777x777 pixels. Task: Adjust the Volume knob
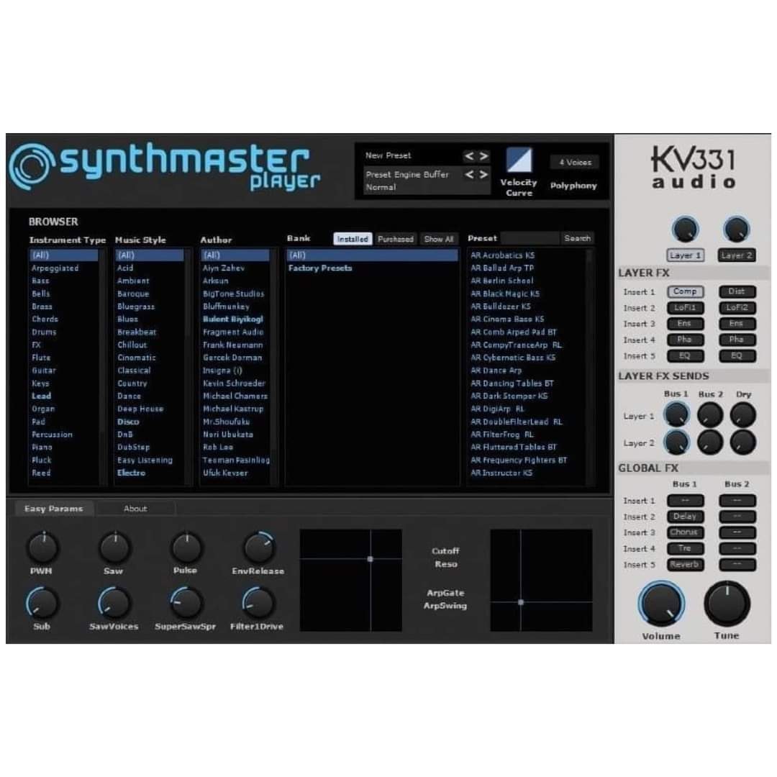pos(660,604)
